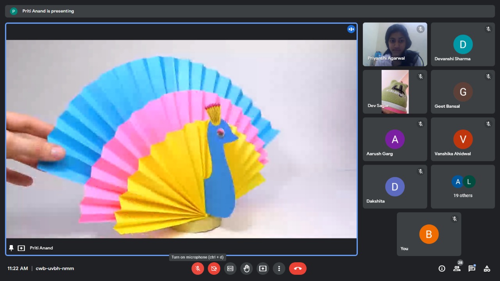Click the Vanshika Ahidwal name label

coord(452,154)
